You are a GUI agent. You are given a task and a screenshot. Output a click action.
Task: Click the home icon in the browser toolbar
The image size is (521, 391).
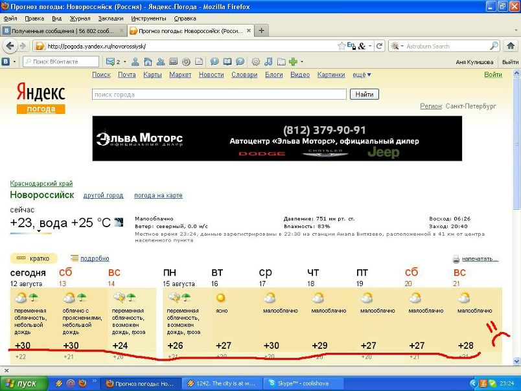coord(509,46)
